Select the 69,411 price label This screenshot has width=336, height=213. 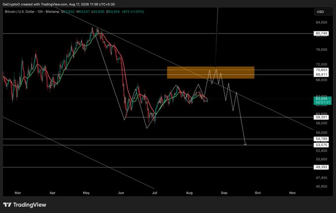tap(321, 75)
